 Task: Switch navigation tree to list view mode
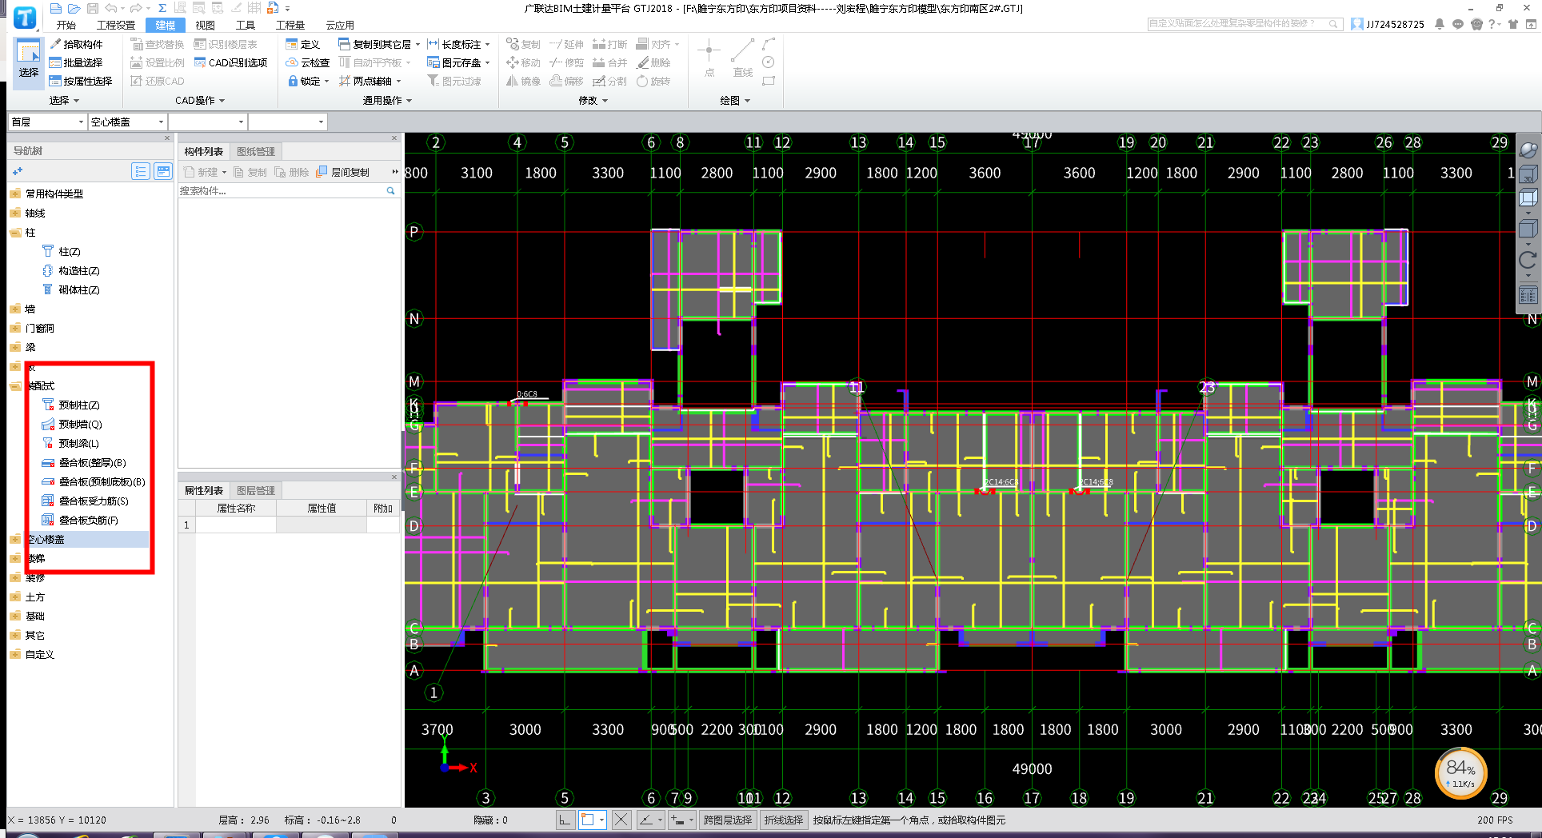click(x=141, y=171)
